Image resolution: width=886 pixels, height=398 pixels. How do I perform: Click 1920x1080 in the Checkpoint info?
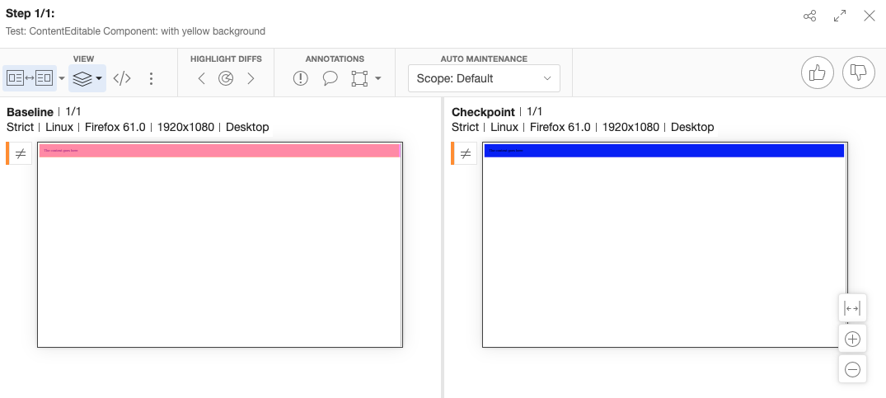click(631, 127)
